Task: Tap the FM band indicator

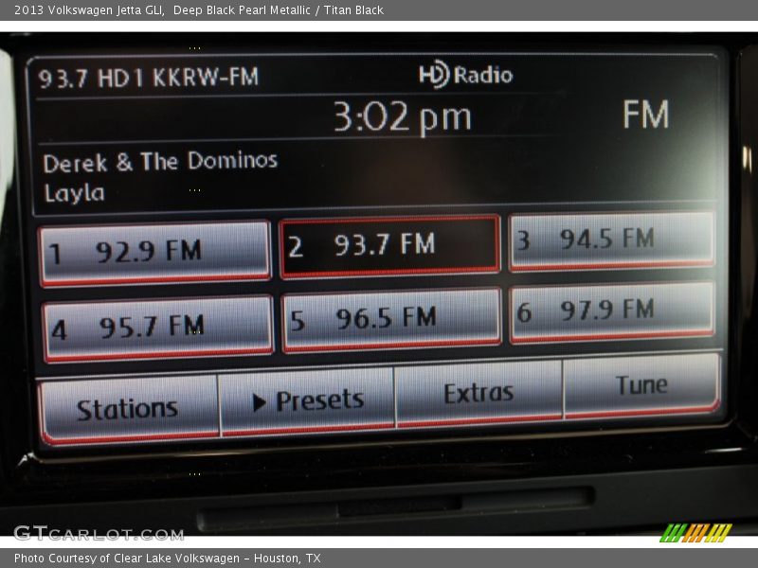Action: 646,115
